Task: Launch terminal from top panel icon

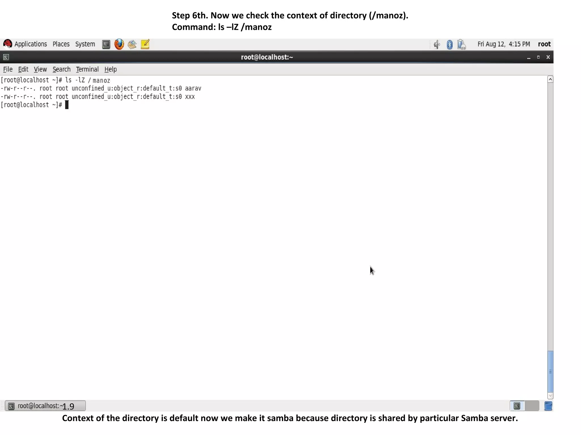Action: 106,44
